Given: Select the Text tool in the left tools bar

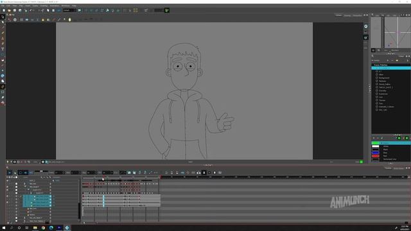Looking at the screenshot, I should (3, 49).
